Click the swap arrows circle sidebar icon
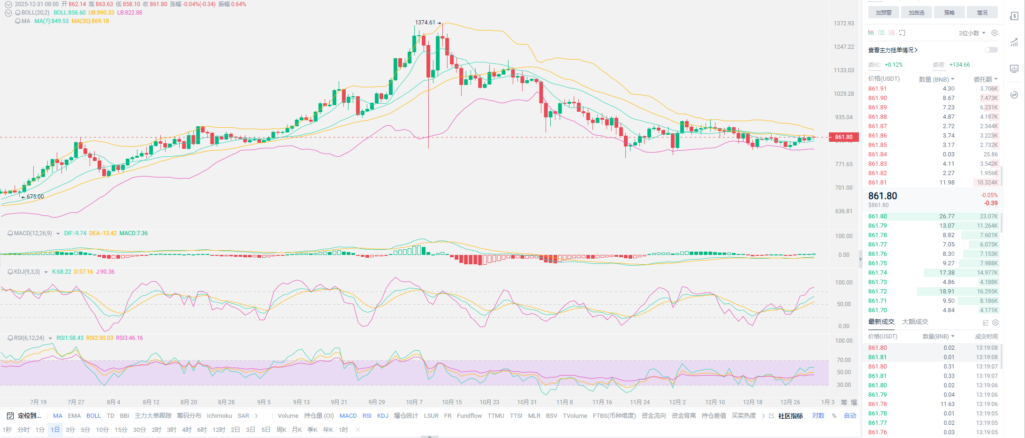 click(x=1014, y=95)
